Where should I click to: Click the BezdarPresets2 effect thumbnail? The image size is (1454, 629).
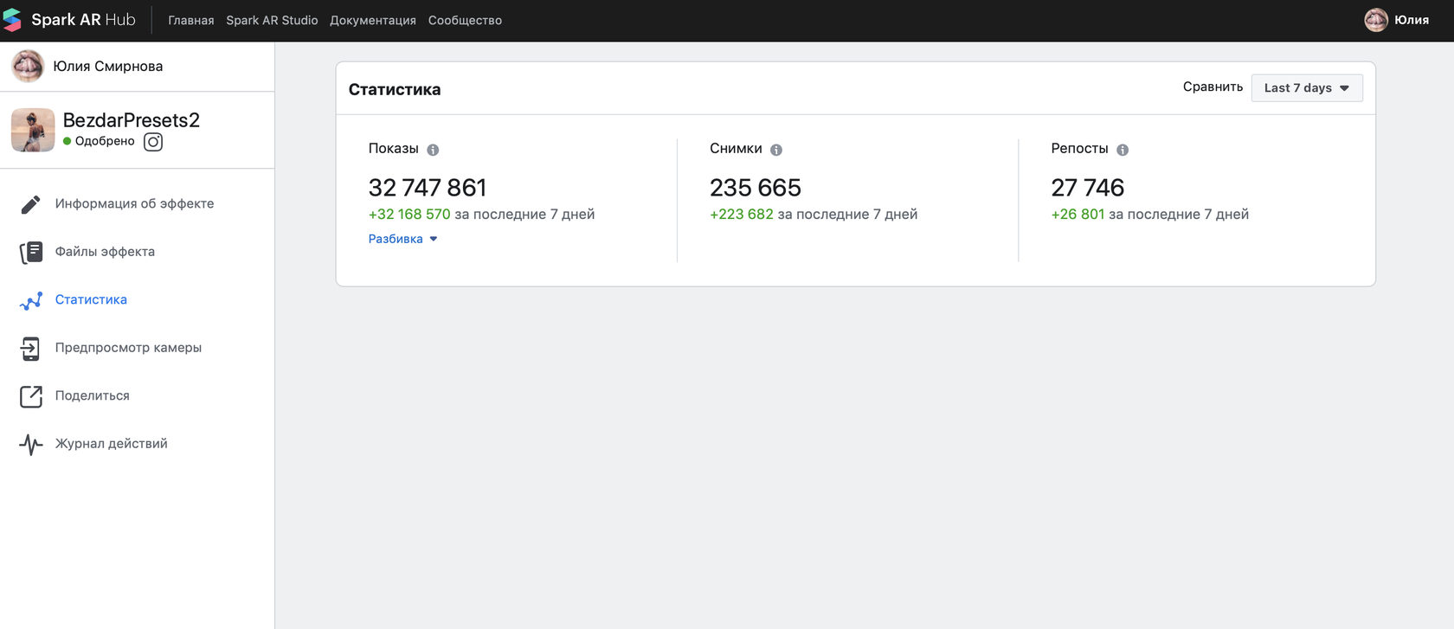pyautogui.click(x=33, y=130)
